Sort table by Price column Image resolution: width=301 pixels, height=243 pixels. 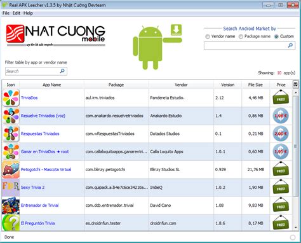pyautogui.click(x=281, y=85)
